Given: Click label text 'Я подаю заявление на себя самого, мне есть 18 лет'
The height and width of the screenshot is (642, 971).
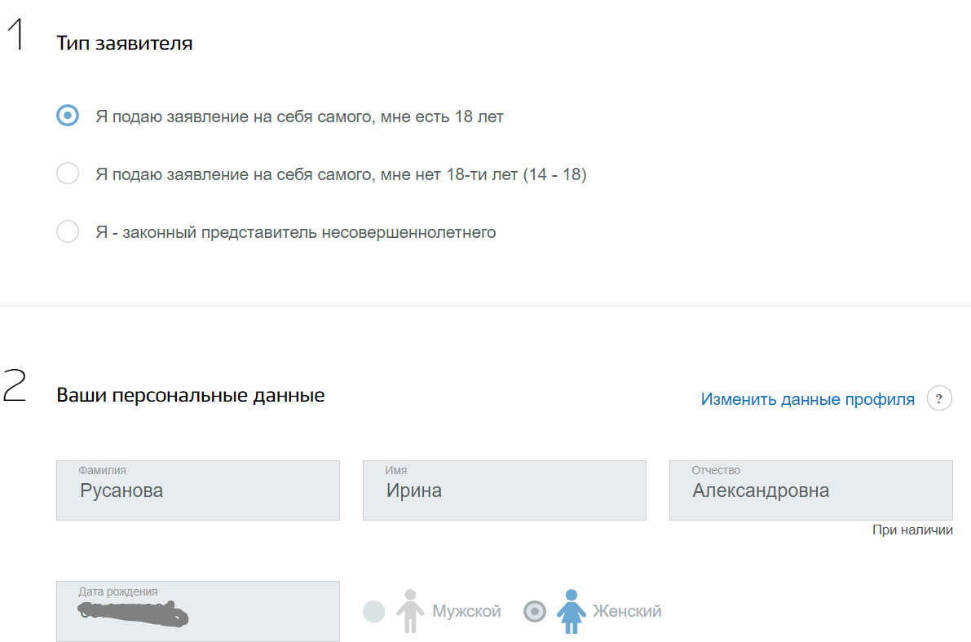Looking at the screenshot, I should point(300,117).
